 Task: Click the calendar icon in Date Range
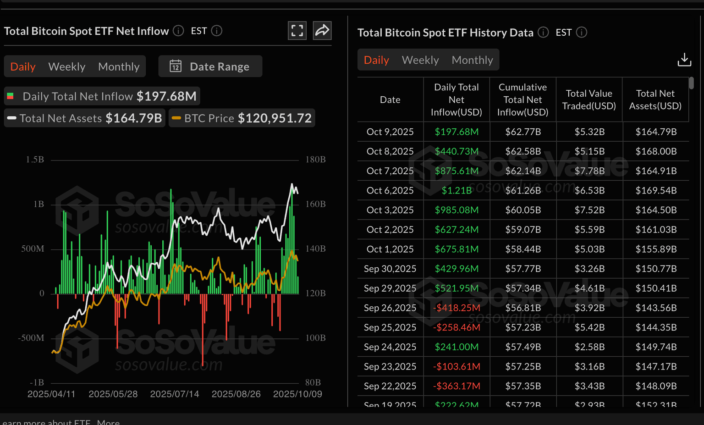click(176, 66)
